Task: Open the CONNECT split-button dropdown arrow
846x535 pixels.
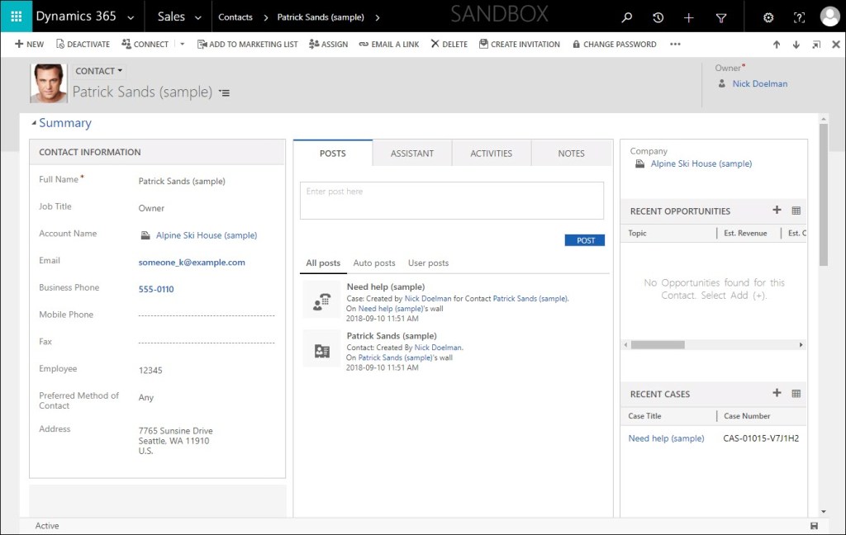Action: 183,44
